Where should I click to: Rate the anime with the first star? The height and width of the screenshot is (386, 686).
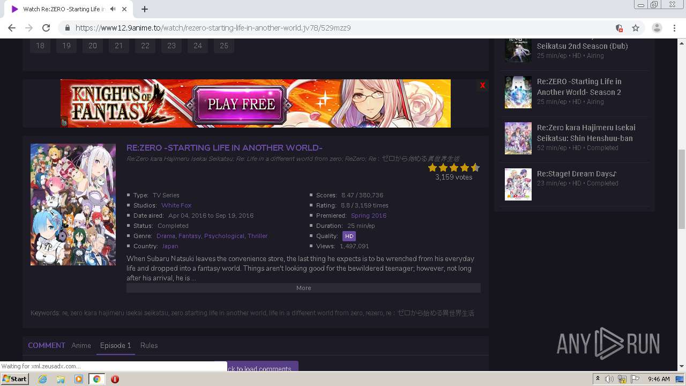pos(433,168)
